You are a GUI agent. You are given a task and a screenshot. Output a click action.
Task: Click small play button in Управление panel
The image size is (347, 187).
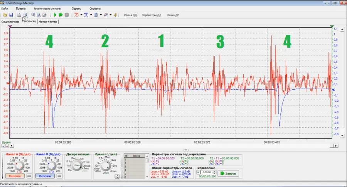tap(198, 172)
